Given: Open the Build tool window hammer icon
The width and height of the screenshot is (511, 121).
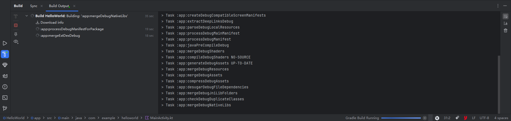Looking at the screenshot, I should click(5, 54).
